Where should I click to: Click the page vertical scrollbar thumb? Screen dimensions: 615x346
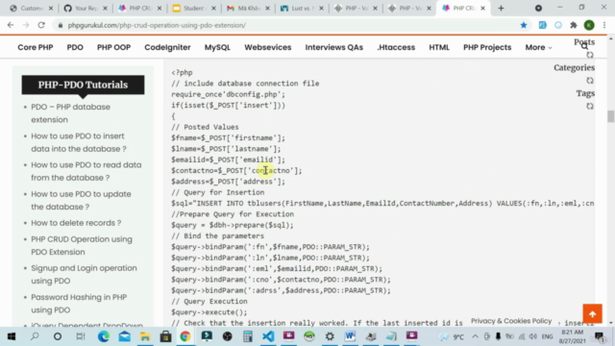click(x=611, y=116)
